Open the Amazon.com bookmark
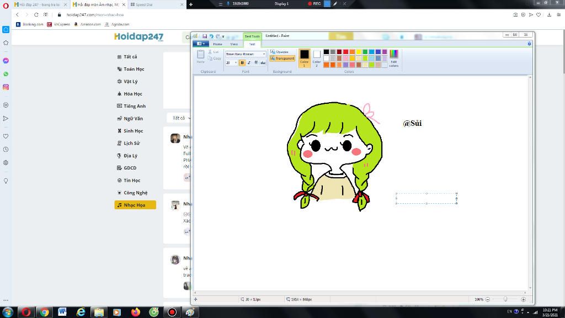 click(88, 24)
